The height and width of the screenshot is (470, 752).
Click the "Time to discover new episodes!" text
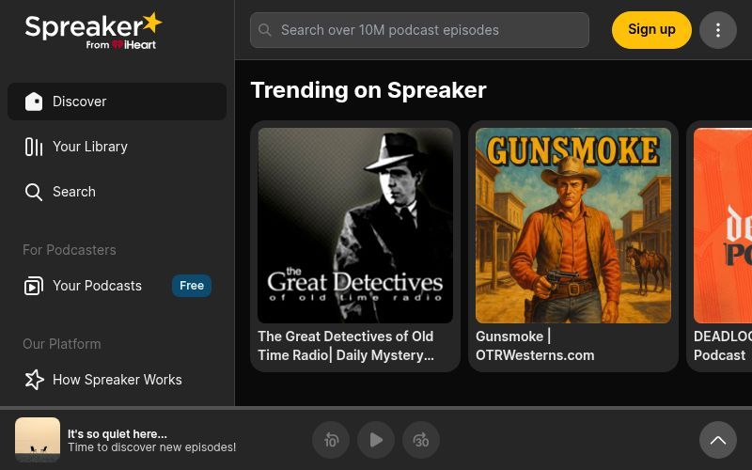(x=152, y=447)
